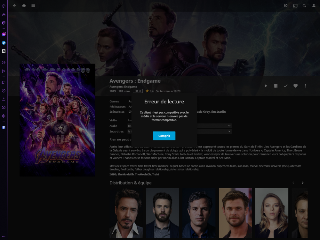This screenshot has width=320, height=240.
Task: Open the Jim Starlin writer link
Action: tap(218, 112)
